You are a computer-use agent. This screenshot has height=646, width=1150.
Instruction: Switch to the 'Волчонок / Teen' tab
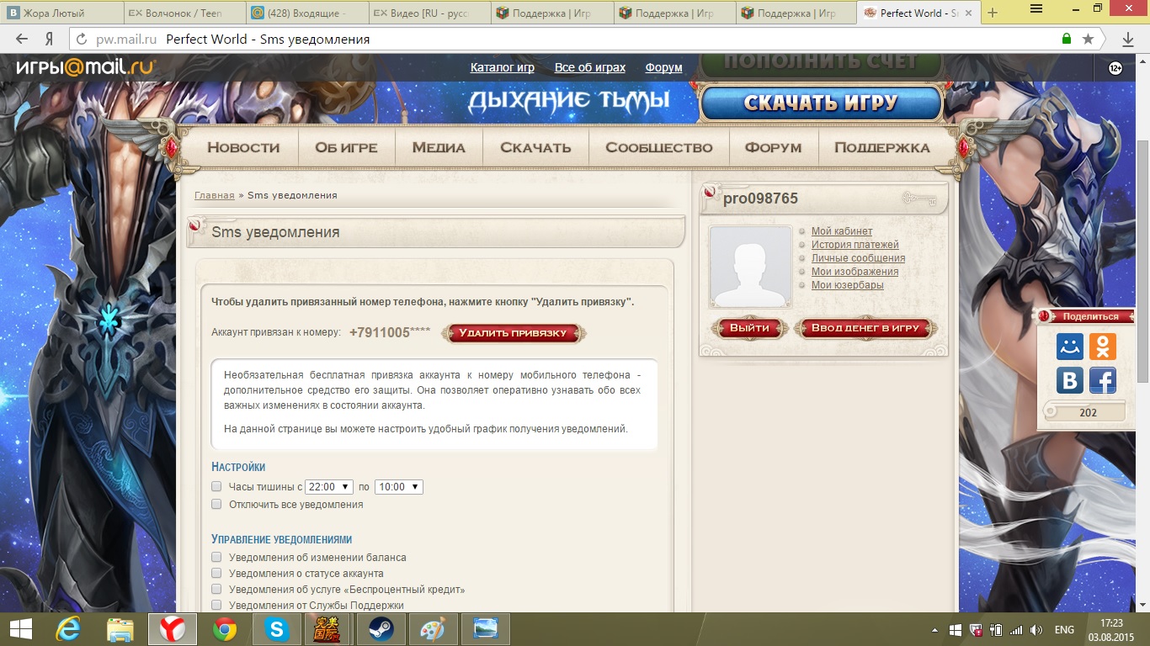[x=184, y=13]
